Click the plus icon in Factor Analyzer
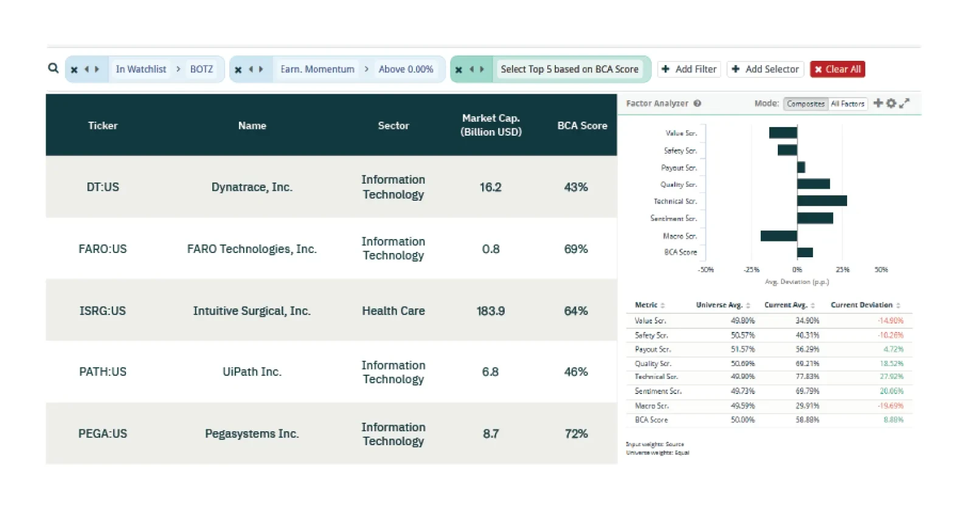This screenshot has width=973, height=506. click(x=878, y=103)
